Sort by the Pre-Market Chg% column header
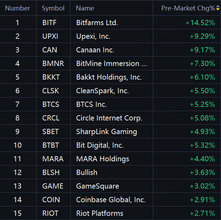Screen dimensions: 221x220 (188, 8)
